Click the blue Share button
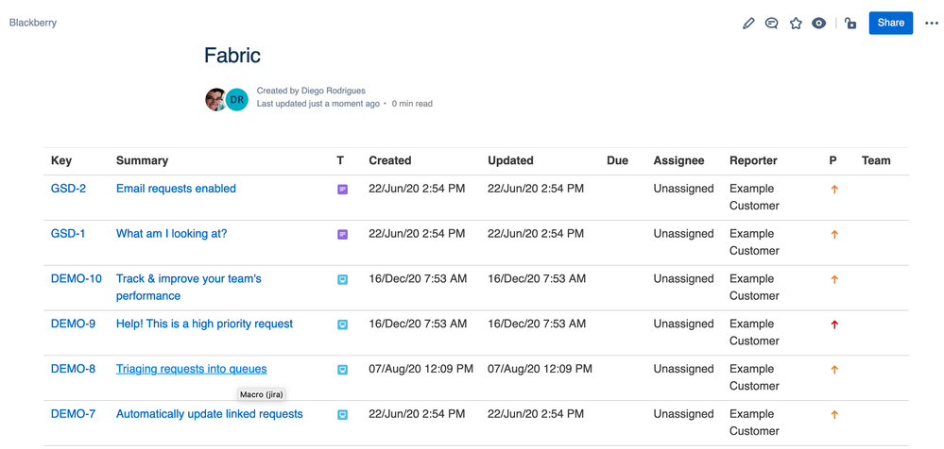This screenshot has height=449, width=944. [890, 23]
